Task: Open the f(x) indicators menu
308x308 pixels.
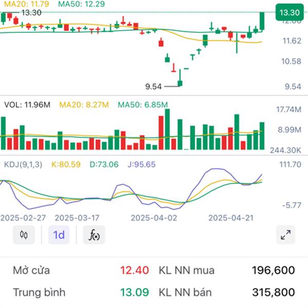Action: click(94, 235)
